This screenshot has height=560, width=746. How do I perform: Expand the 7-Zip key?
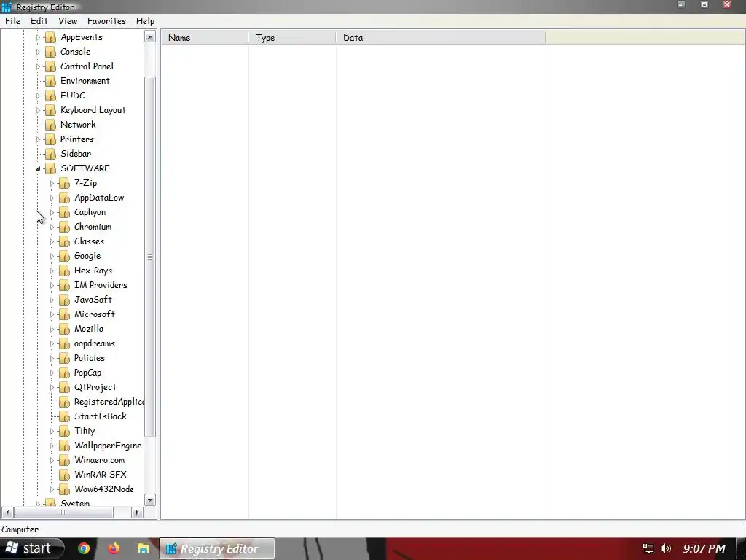click(x=52, y=183)
